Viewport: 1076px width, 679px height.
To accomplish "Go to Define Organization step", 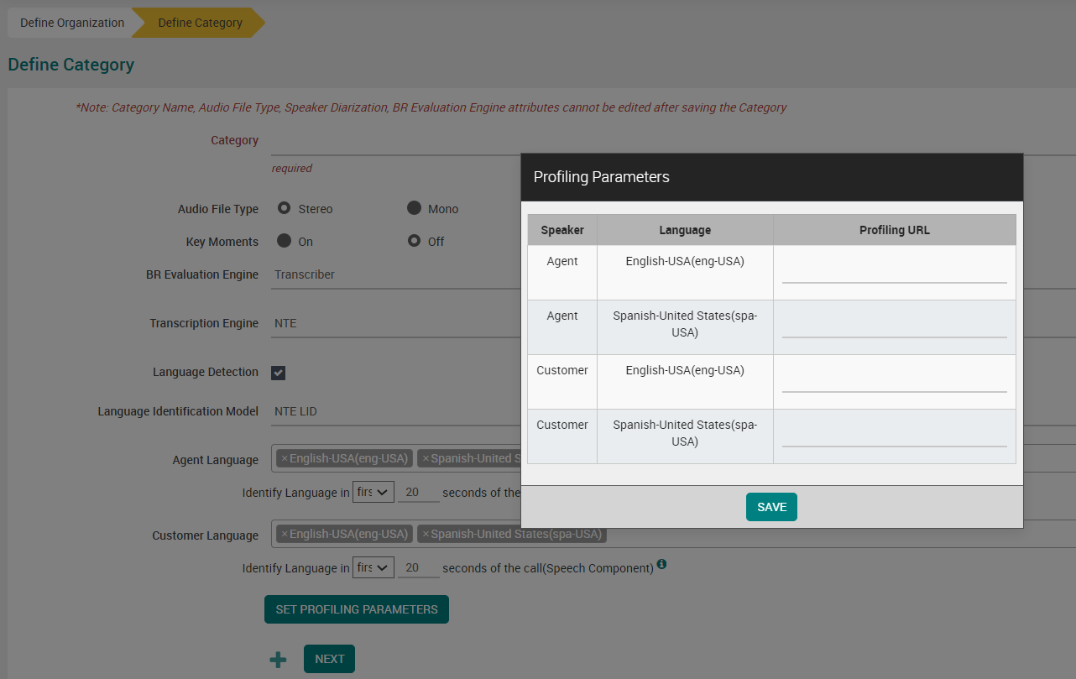I will pyautogui.click(x=72, y=23).
